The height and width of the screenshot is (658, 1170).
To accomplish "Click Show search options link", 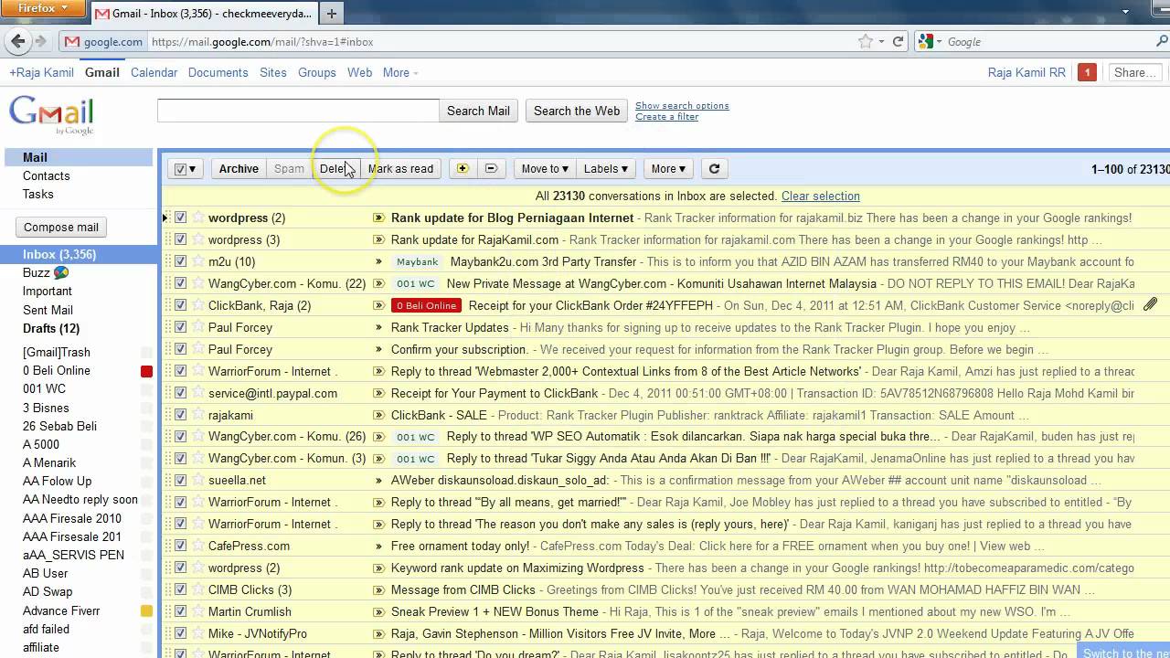I will (682, 106).
